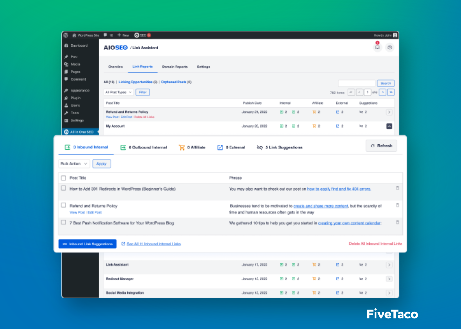
Task: Check the Refund and Returns Policy inbound row
Action: [64, 205]
